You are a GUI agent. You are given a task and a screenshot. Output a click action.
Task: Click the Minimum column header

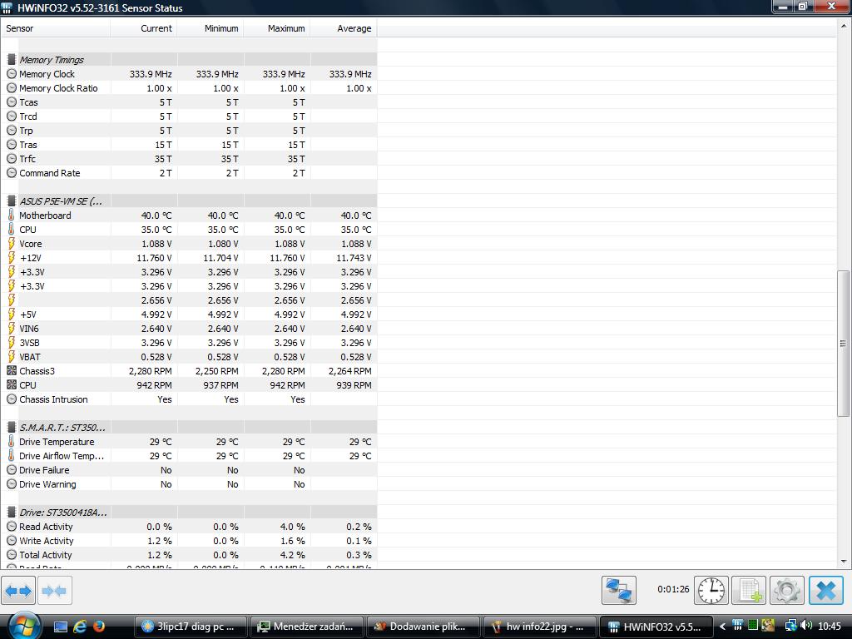pyautogui.click(x=211, y=28)
